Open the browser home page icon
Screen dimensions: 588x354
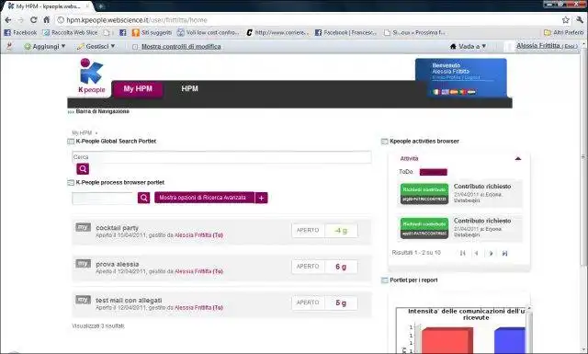(x=47, y=20)
